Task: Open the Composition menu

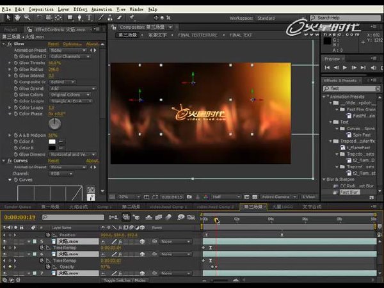Action: [41, 10]
